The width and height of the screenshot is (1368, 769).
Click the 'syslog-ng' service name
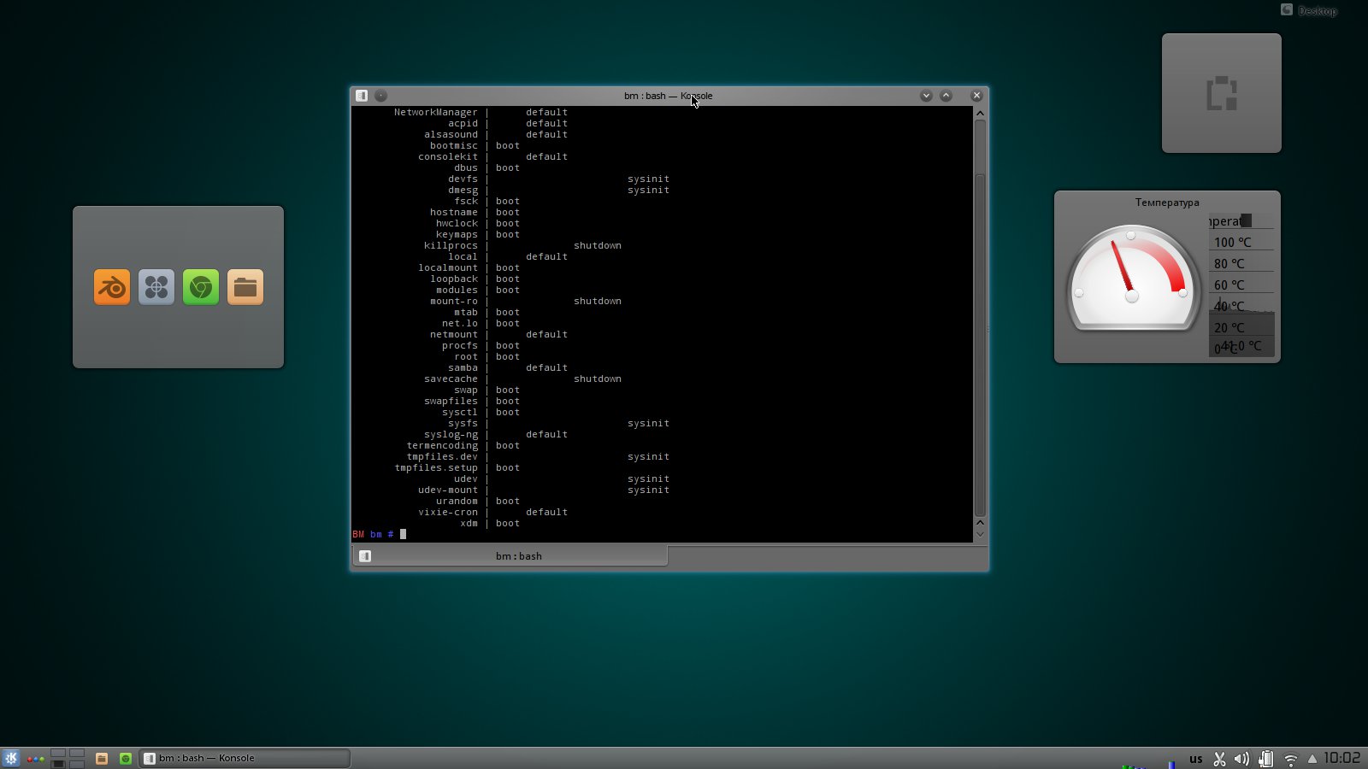tap(451, 434)
